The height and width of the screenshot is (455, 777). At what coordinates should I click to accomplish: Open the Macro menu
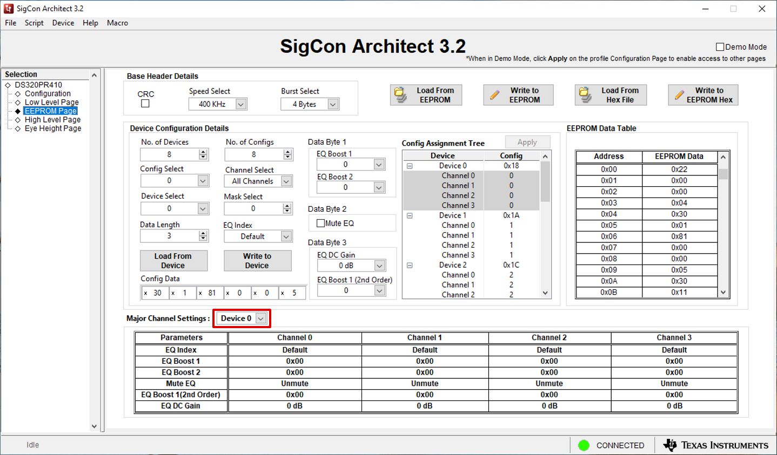(x=117, y=23)
